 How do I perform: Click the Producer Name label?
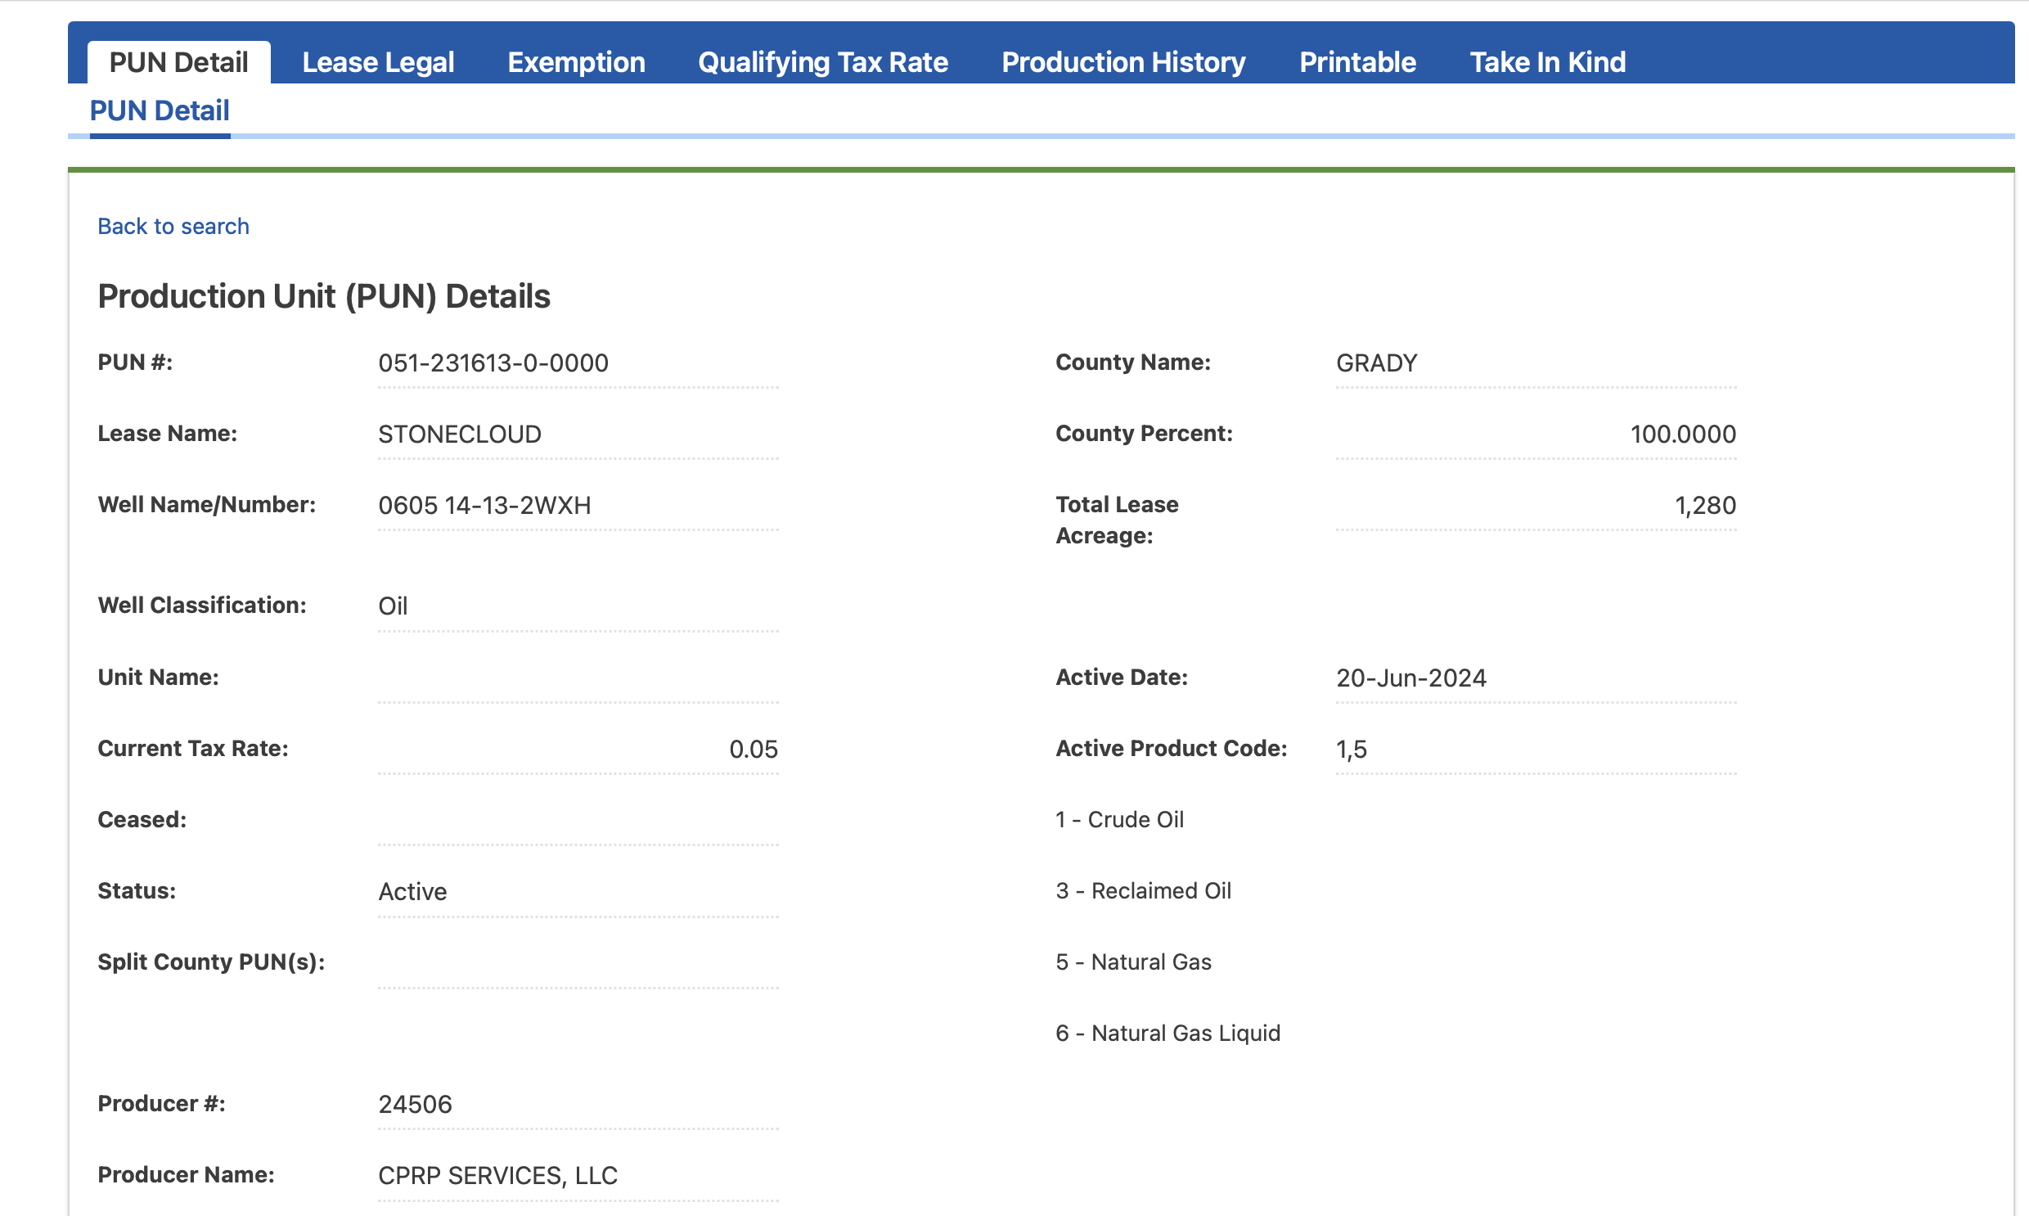point(186,1175)
